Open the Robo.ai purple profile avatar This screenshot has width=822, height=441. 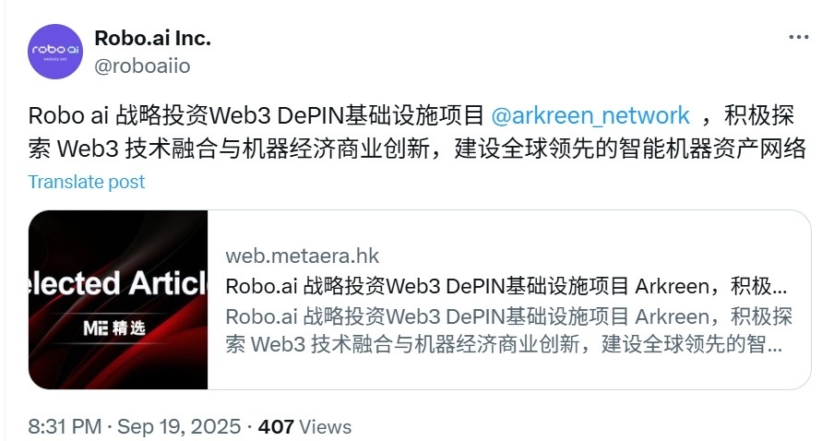[x=55, y=52]
